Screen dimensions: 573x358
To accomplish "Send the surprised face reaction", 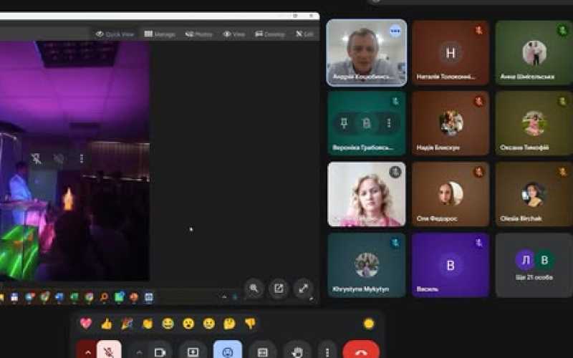I will 188,324.
